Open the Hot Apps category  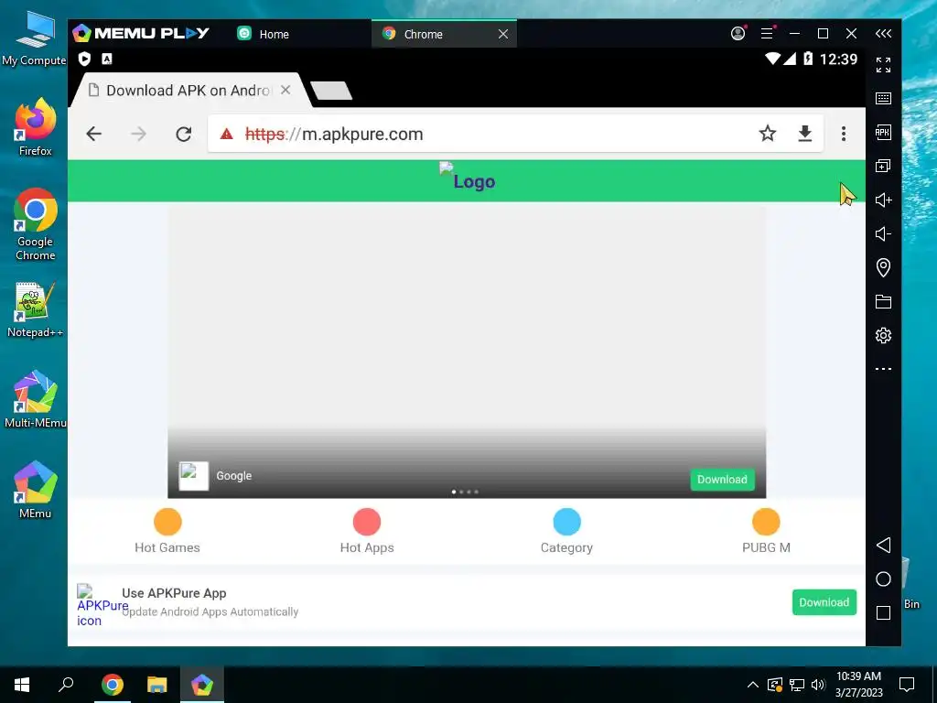(x=367, y=531)
